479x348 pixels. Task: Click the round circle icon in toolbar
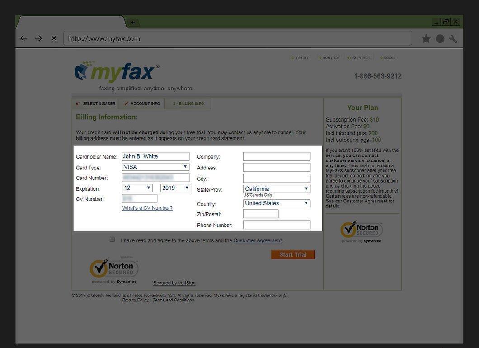point(440,39)
